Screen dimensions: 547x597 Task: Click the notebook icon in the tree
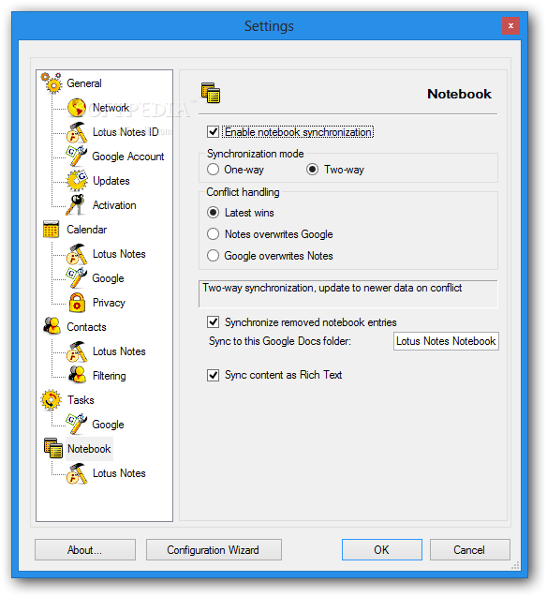click(52, 448)
